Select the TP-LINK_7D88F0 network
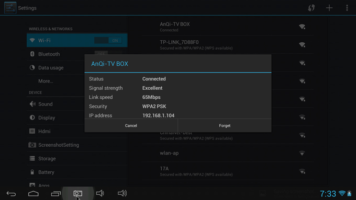356x200 pixels. 228,44
